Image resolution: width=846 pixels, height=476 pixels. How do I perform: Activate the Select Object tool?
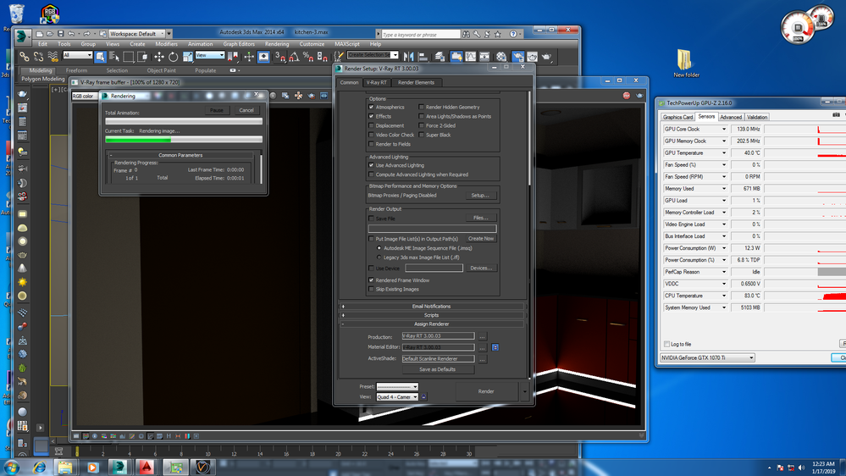[101, 56]
